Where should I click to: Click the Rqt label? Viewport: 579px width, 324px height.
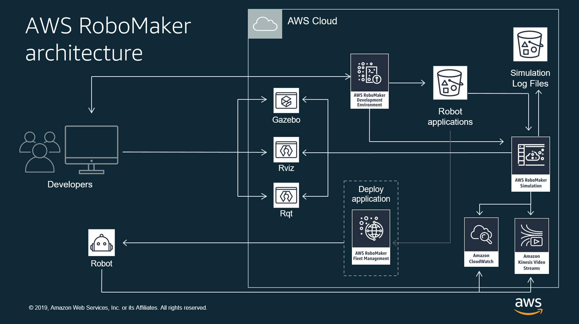[x=286, y=213]
